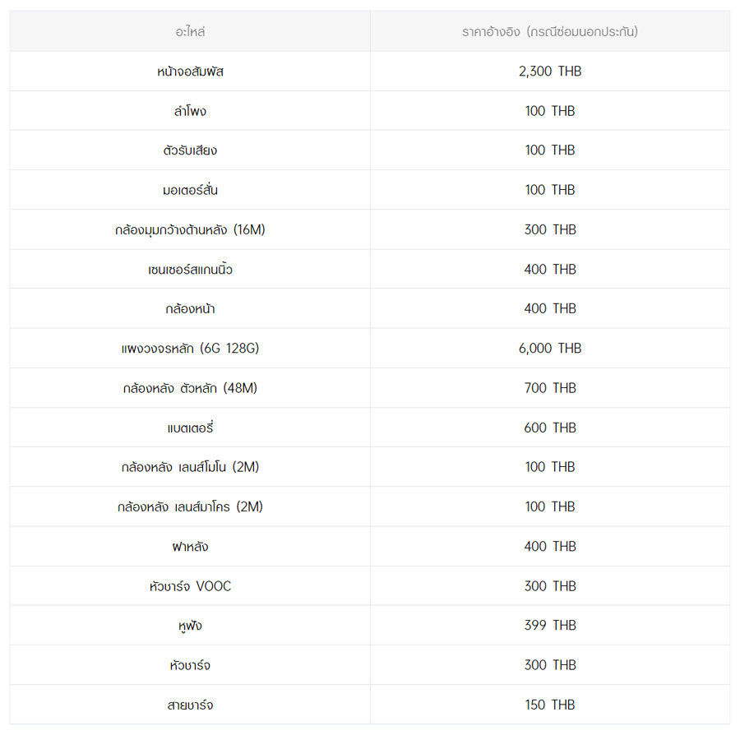The width and height of the screenshot is (740, 735).
Task: Select the สายชาร์จ row label
Action: (190, 705)
